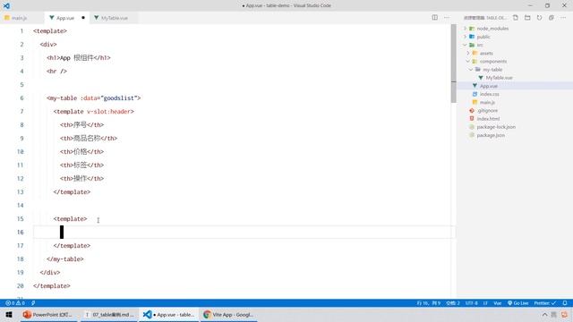Click LF line ending selector
573x322 pixels.
(x=485, y=303)
